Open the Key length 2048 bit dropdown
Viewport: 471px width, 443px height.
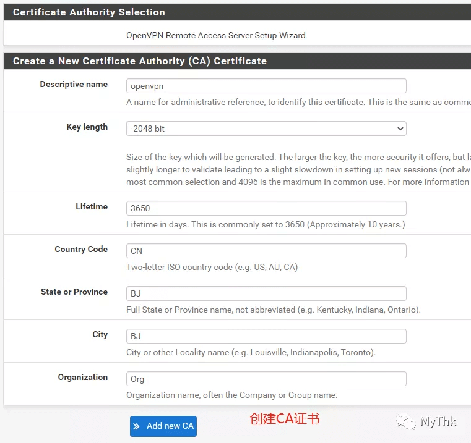[266, 129]
